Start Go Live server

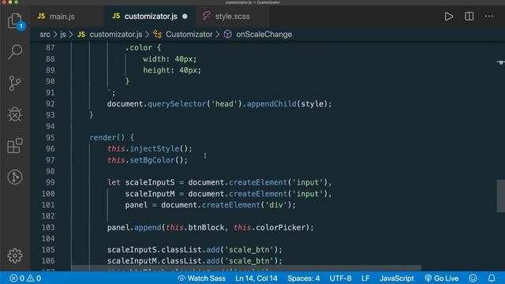pos(442,278)
